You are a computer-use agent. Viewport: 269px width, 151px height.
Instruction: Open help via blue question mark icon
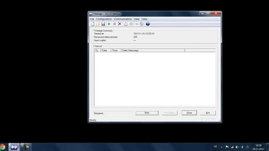[148, 24]
